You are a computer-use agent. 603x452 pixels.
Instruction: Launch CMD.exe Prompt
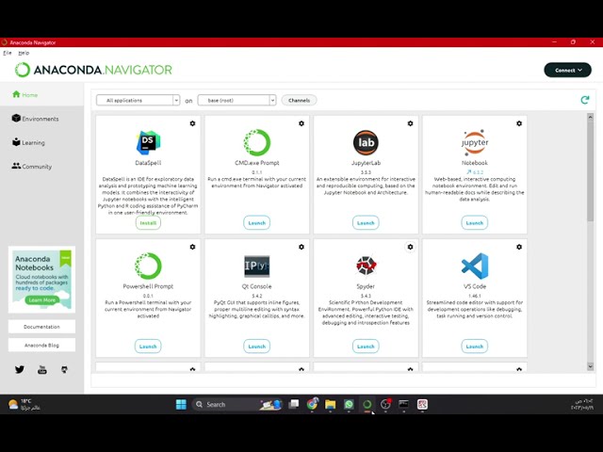click(x=257, y=223)
